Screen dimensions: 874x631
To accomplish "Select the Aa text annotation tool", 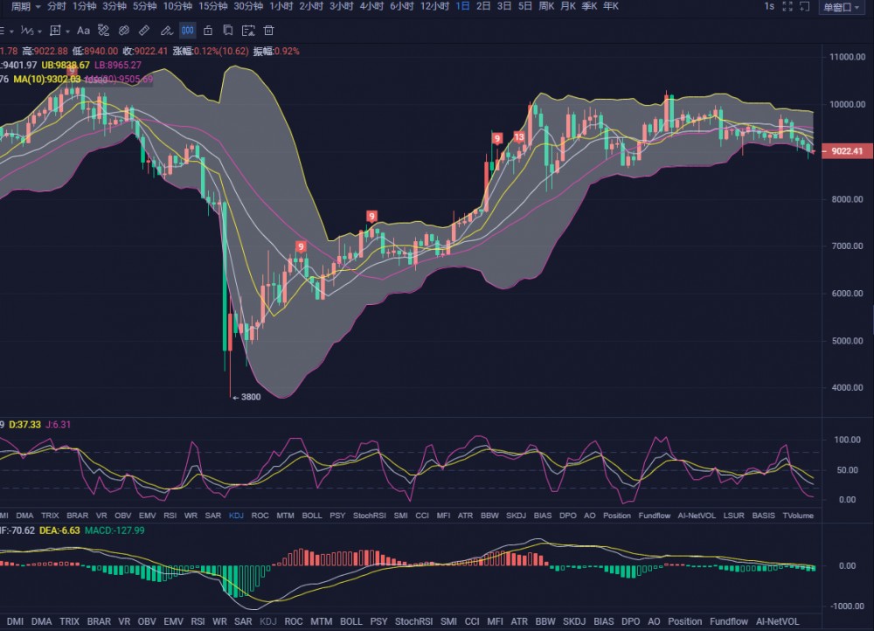I will click(x=84, y=31).
